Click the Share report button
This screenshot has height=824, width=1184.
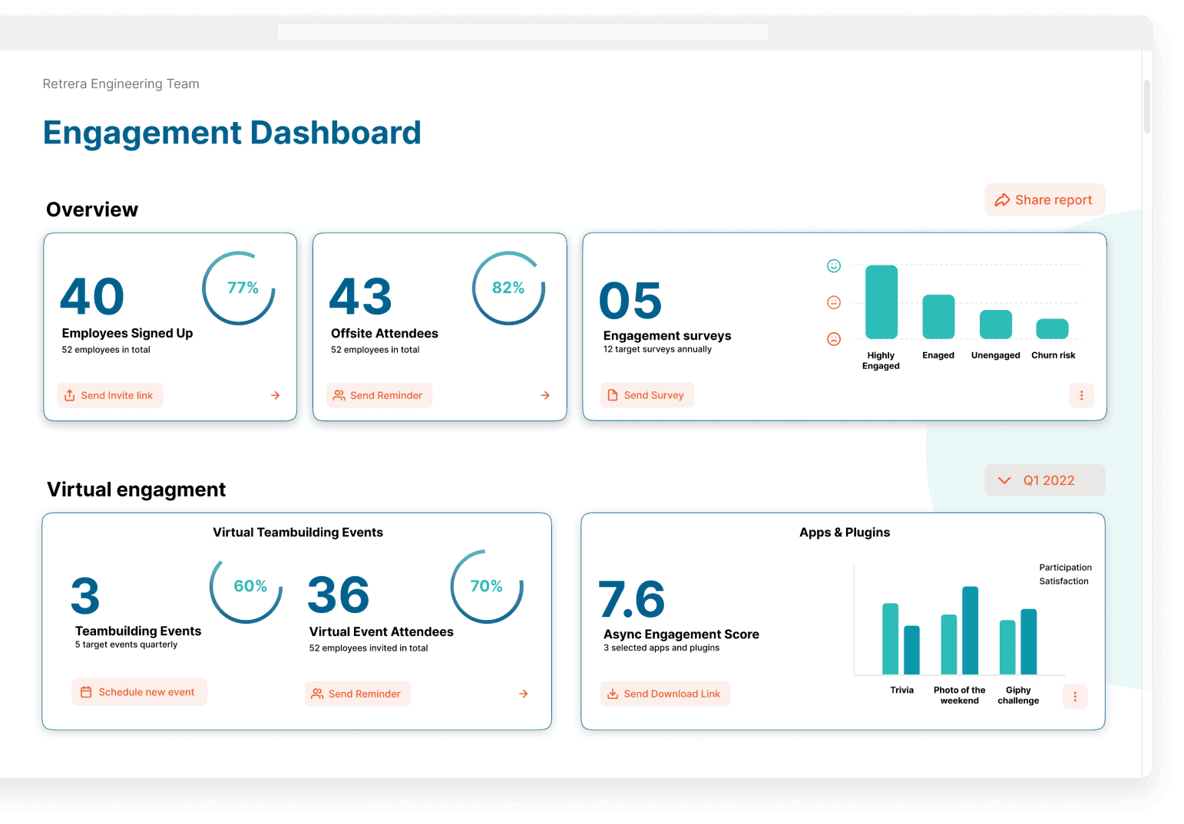[1044, 199]
